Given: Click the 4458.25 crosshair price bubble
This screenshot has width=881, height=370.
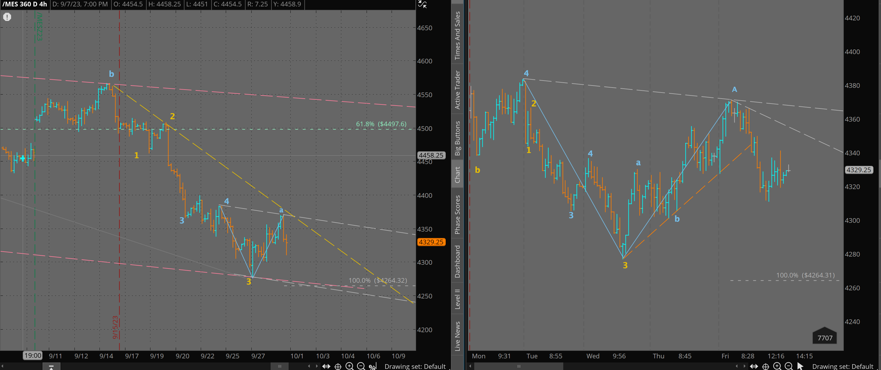Looking at the screenshot, I should click(x=431, y=155).
